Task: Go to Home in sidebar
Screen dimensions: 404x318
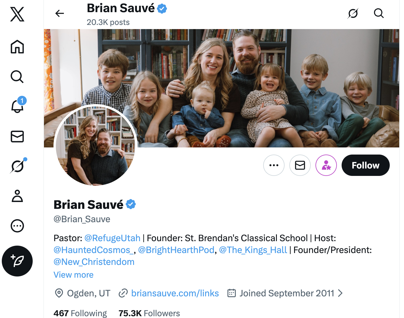Action: [17, 47]
